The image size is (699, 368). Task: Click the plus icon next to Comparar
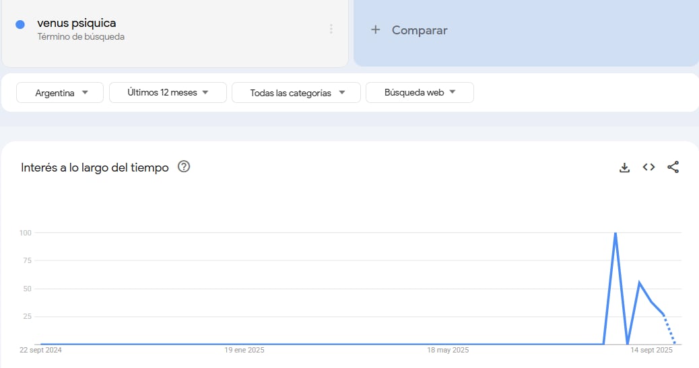pos(375,30)
